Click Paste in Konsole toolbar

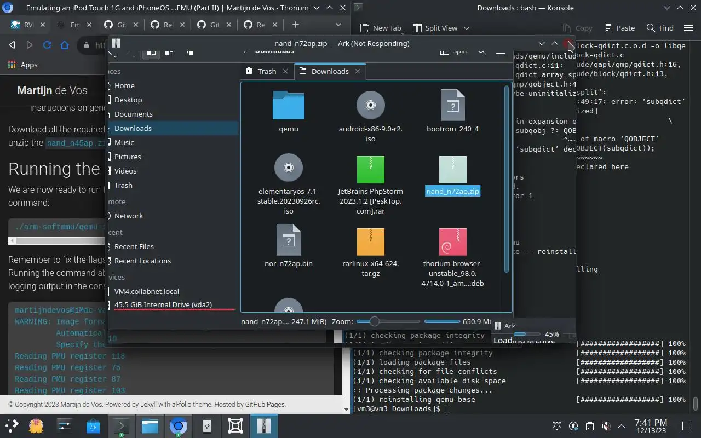click(x=619, y=28)
